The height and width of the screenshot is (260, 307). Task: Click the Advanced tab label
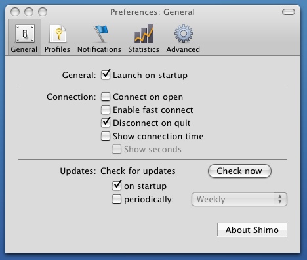(x=183, y=49)
